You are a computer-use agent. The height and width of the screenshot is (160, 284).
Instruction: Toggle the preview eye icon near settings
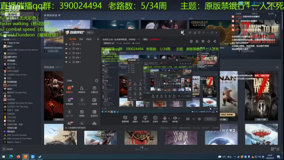[193, 119]
